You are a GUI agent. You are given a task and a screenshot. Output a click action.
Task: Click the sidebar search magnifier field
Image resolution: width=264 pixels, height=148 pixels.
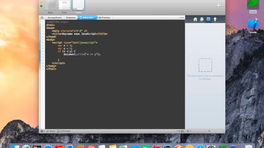tap(209, 131)
